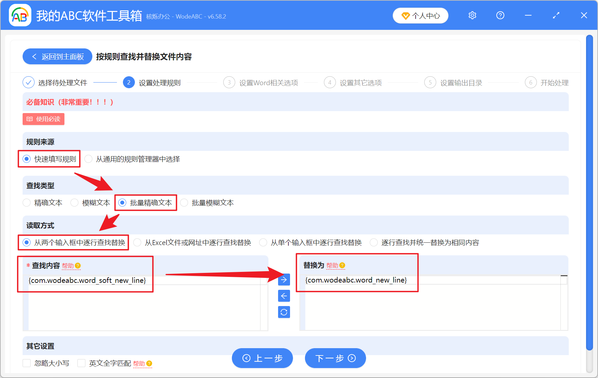Select the 批量模糊文本 option
This screenshot has height=378, width=598.
(184, 203)
